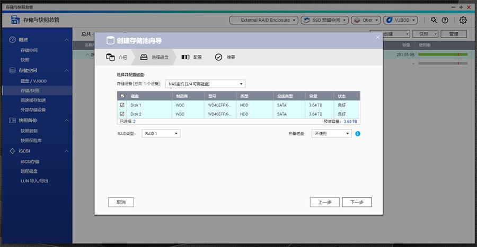Open LUN 导入/导出 in sidebar

(34, 181)
